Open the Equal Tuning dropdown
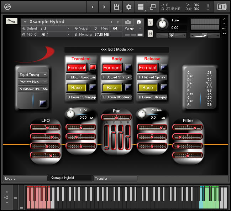This screenshot has height=211, width=231. (x=33, y=75)
